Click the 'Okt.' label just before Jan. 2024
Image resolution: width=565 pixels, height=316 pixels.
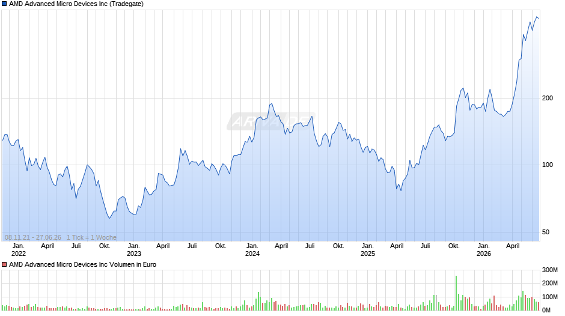click(x=221, y=246)
